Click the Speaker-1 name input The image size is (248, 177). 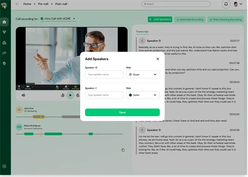click(104, 95)
